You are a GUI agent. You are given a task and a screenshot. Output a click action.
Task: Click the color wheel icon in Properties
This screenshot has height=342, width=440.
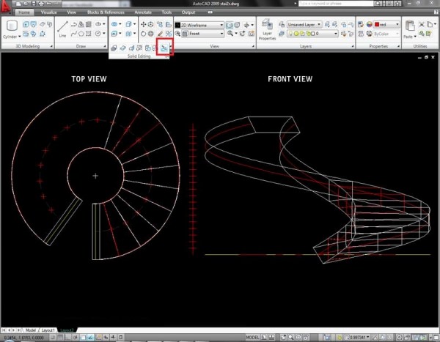point(369,25)
